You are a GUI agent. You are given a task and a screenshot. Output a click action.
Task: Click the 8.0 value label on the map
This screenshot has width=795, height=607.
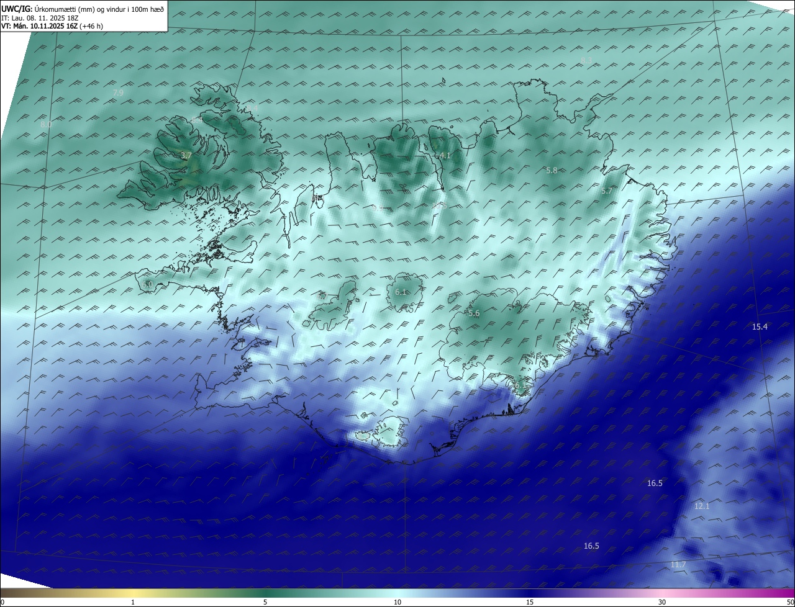pos(45,125)
